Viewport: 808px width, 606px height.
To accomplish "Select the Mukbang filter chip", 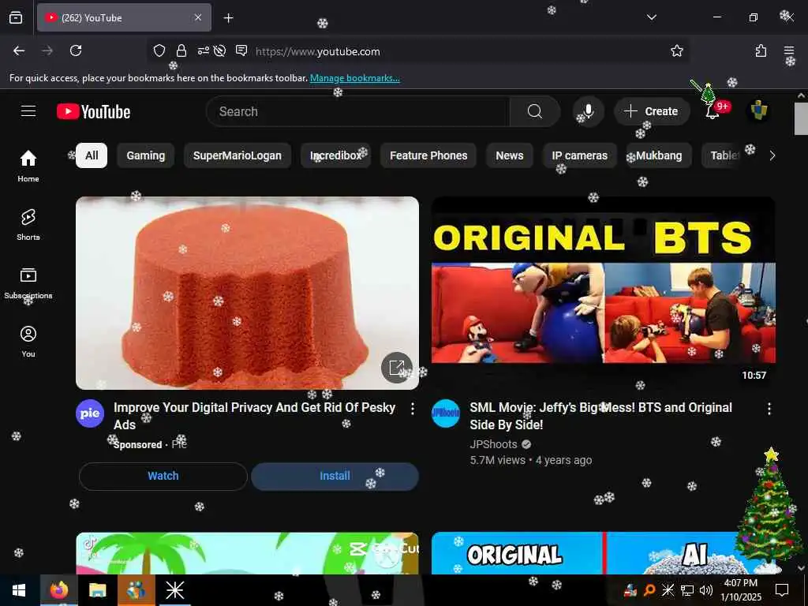I will pyautogui.click(x=659, y=155).
